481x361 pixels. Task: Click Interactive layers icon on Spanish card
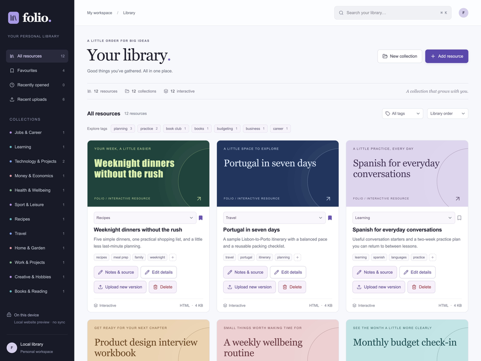354,306
